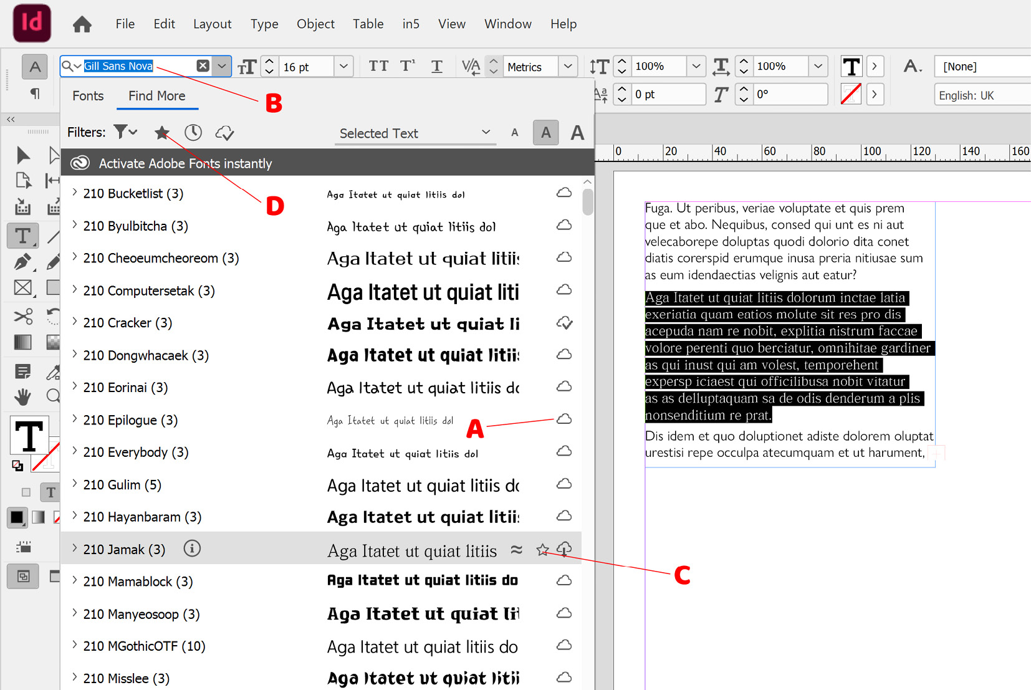Click the font list scrollbar thumb

point(587,202)
